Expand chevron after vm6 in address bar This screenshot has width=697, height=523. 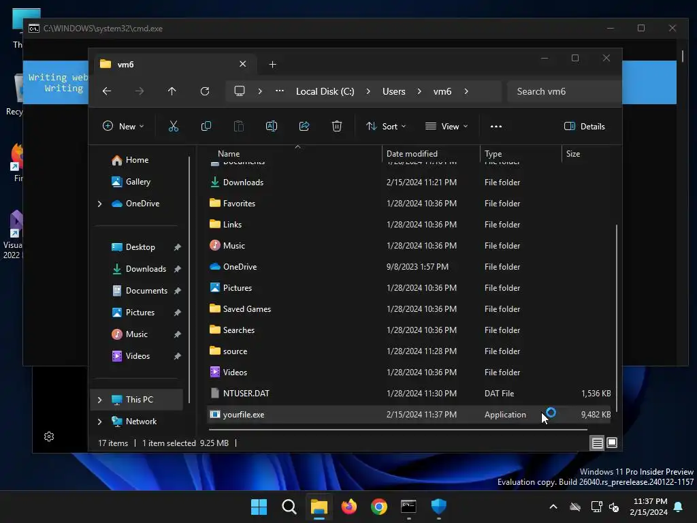point(466,91)
